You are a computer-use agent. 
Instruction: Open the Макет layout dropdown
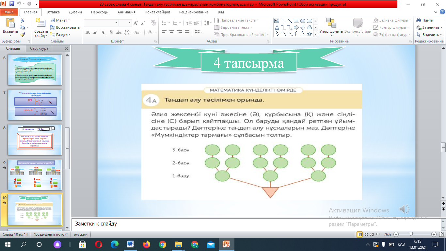coord(61,20)
